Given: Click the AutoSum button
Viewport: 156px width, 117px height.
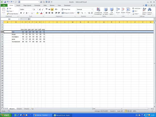Looking at the screenshot, I should pos(137,9).
